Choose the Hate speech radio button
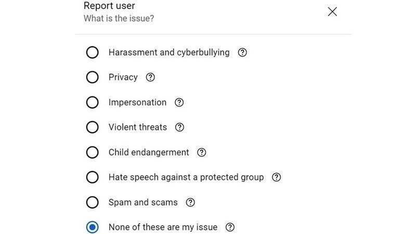 92,177
